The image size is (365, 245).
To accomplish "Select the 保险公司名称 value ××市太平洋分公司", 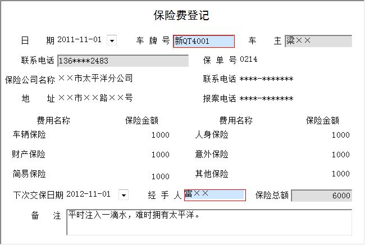I will click(x=95, y=79).
